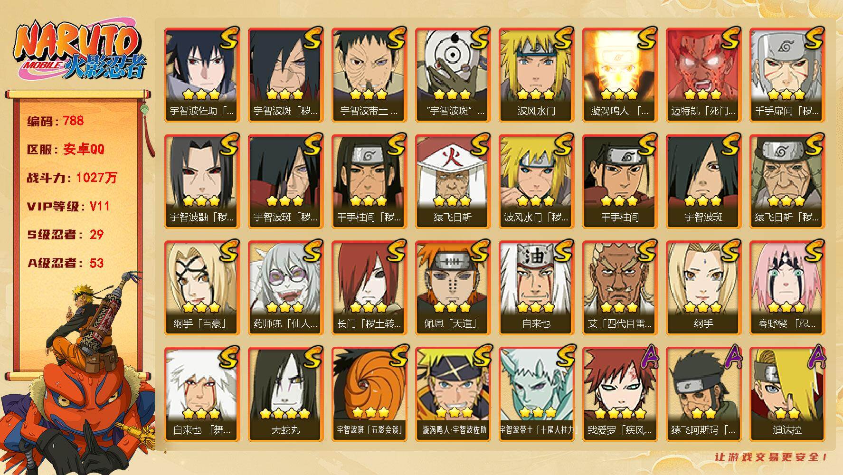Click S rank badge on 大蛇丸 card

pos(313,357)
